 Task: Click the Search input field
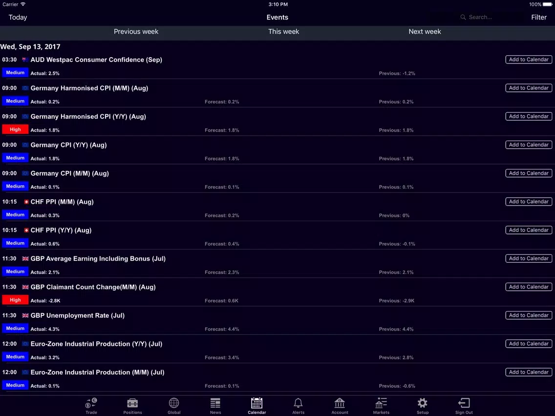476,17
